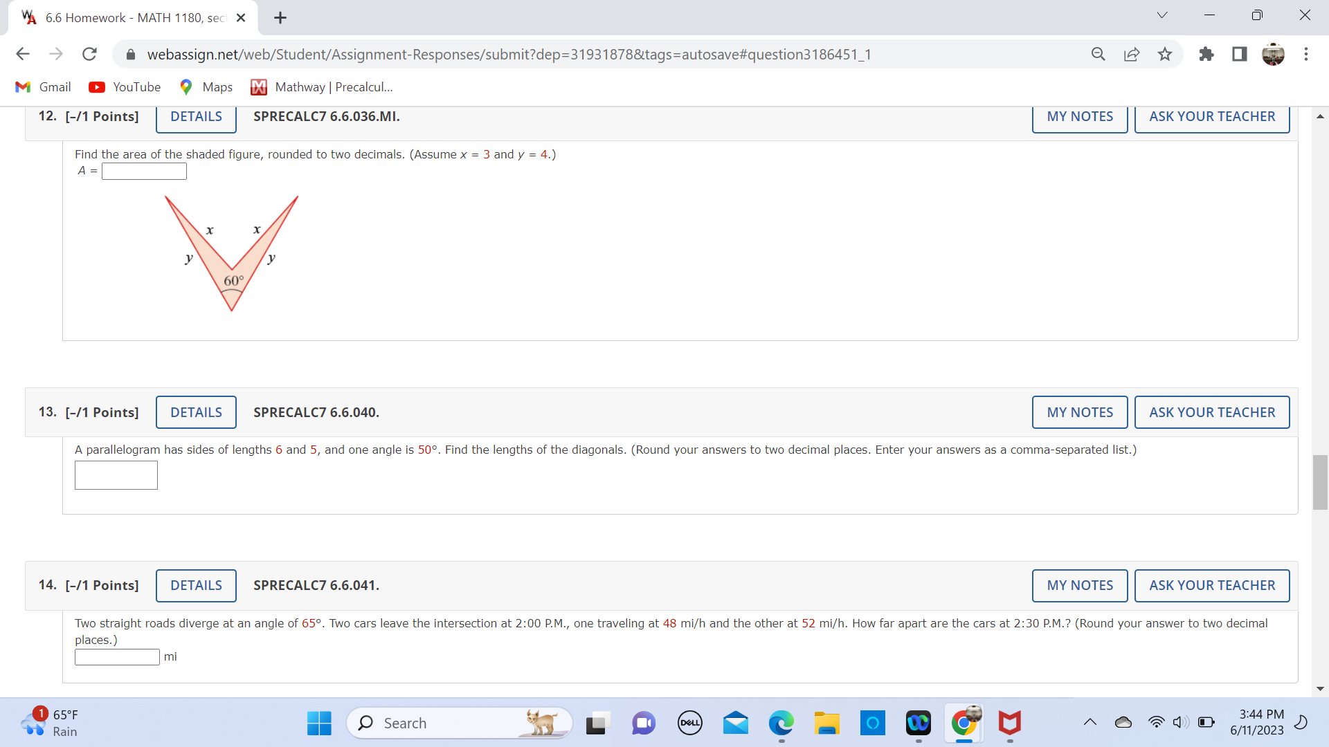Open the Extensions puzzle icon
Image resolution: width=1329 pixels, height=747 pixels.
[x=1206, y=54]
